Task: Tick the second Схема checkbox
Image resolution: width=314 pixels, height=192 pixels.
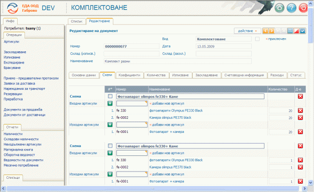Action: [x=110, y=146]
